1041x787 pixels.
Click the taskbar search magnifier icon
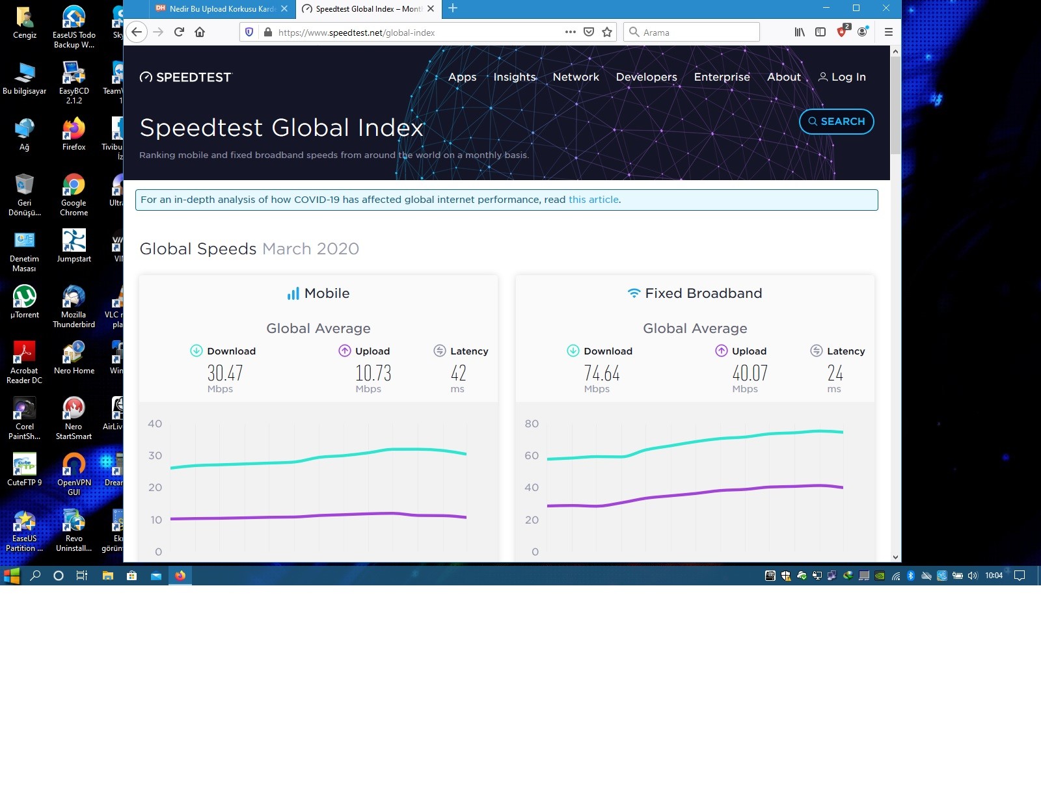click(36, 576)
